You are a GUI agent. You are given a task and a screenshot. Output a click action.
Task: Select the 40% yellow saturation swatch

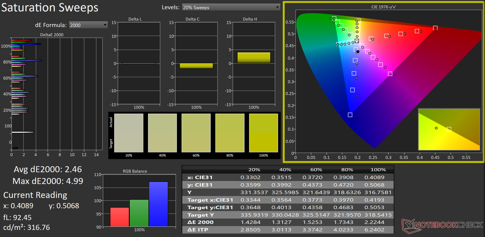click(x=162, y=133)
